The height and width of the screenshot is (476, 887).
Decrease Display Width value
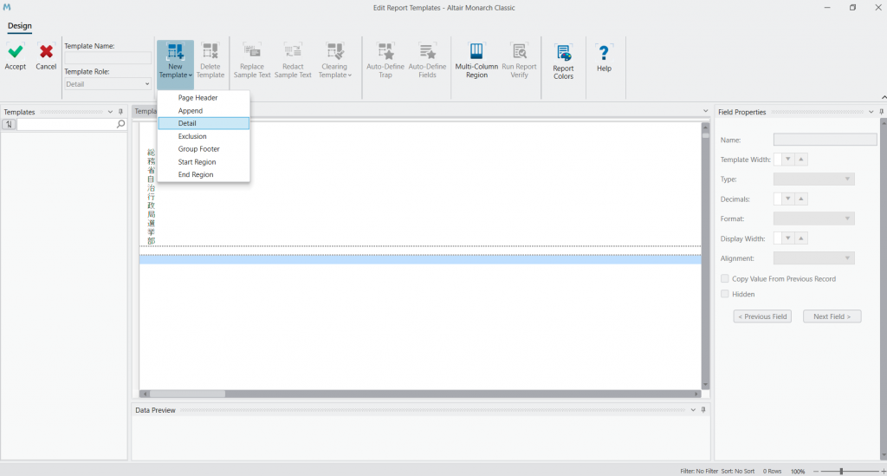(x=787, y=238)
